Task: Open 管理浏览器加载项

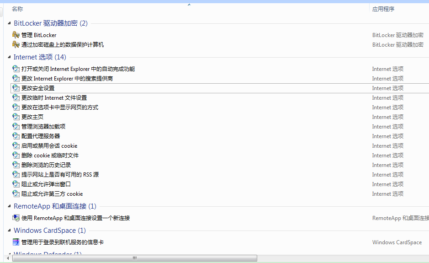Action: [x=43, y=127]
